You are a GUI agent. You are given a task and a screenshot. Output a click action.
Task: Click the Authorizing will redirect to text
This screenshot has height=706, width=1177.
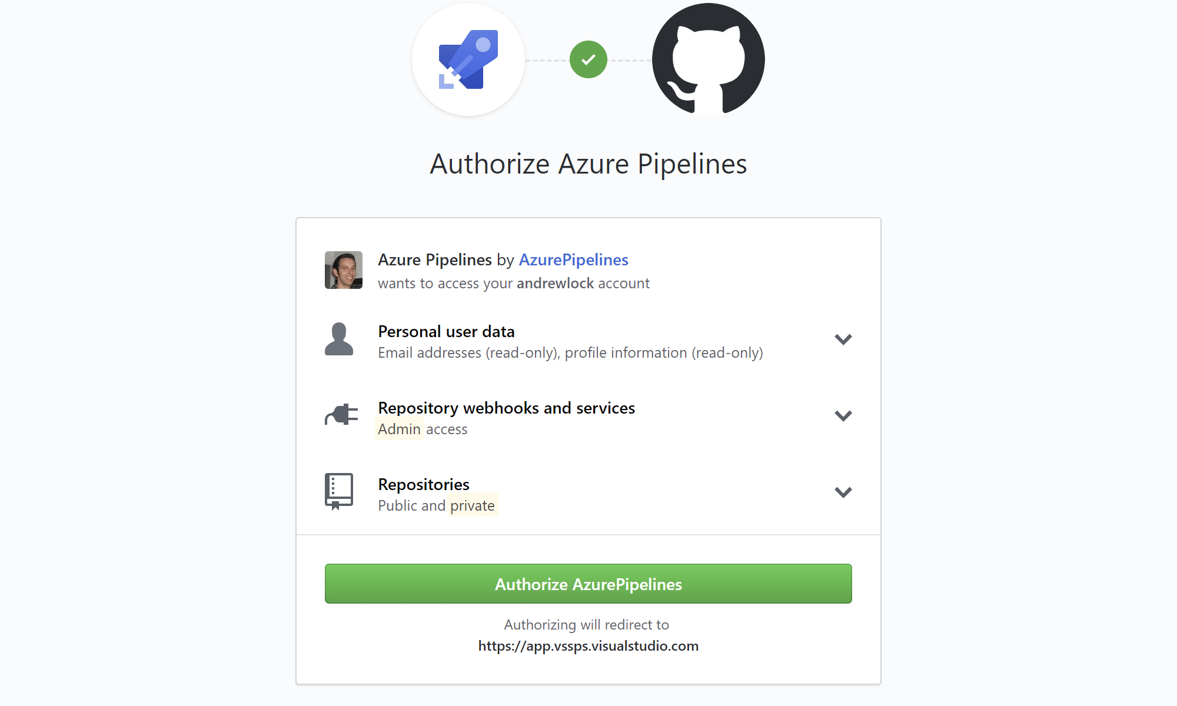coord(587,625)
